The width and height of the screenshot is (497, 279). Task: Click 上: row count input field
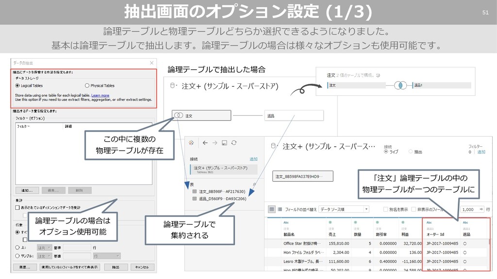point(77,248)
